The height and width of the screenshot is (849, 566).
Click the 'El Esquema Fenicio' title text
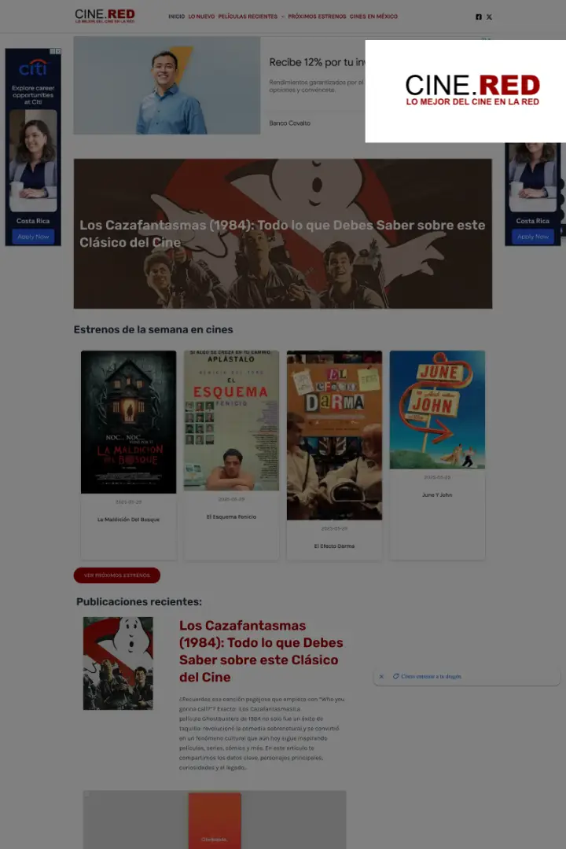coord(231,516)
